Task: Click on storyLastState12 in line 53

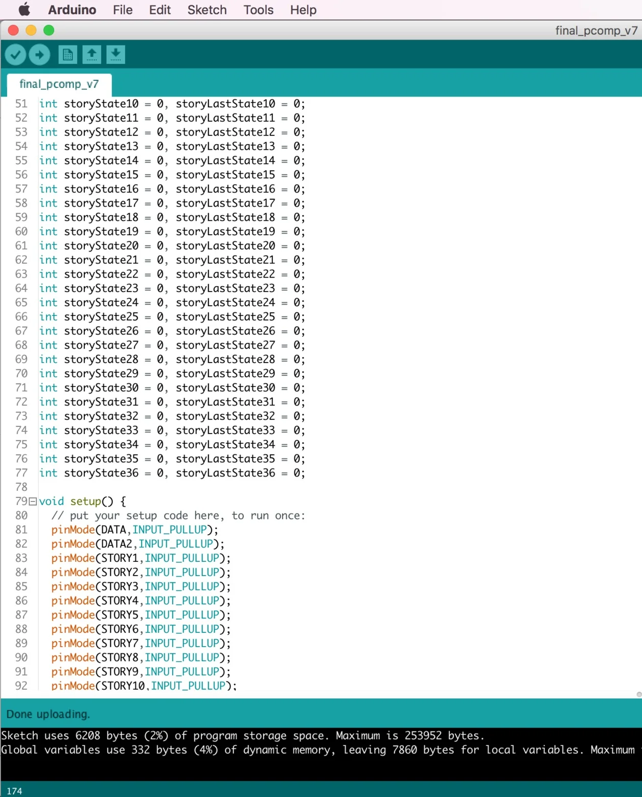Action: 225,132
